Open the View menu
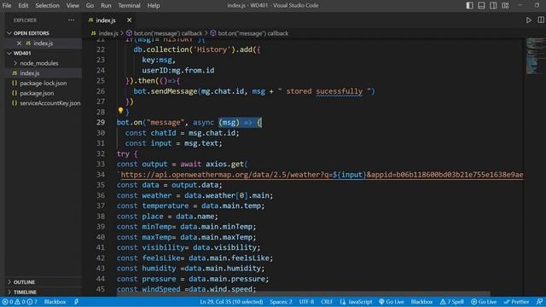Screen dimensions: 546x307 click(x=73, y=6)
